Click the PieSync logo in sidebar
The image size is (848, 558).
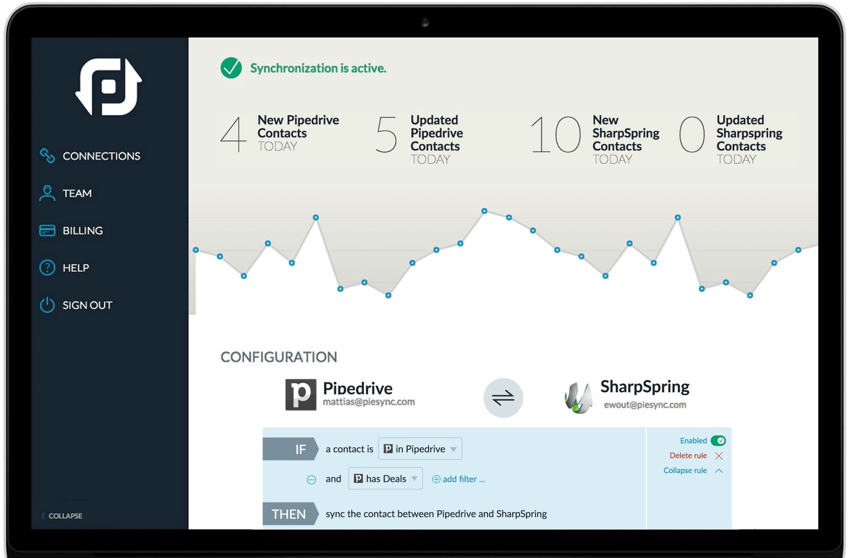[x=108, y=87]
